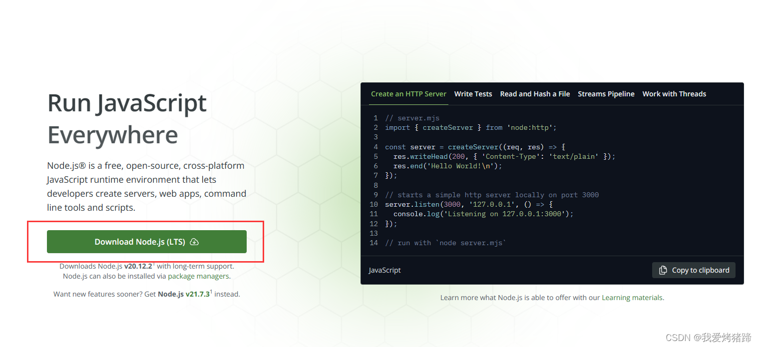Screen dimensions: 759x347
Task: Click the Node.js® description paragraph
Action: [147, 187]
